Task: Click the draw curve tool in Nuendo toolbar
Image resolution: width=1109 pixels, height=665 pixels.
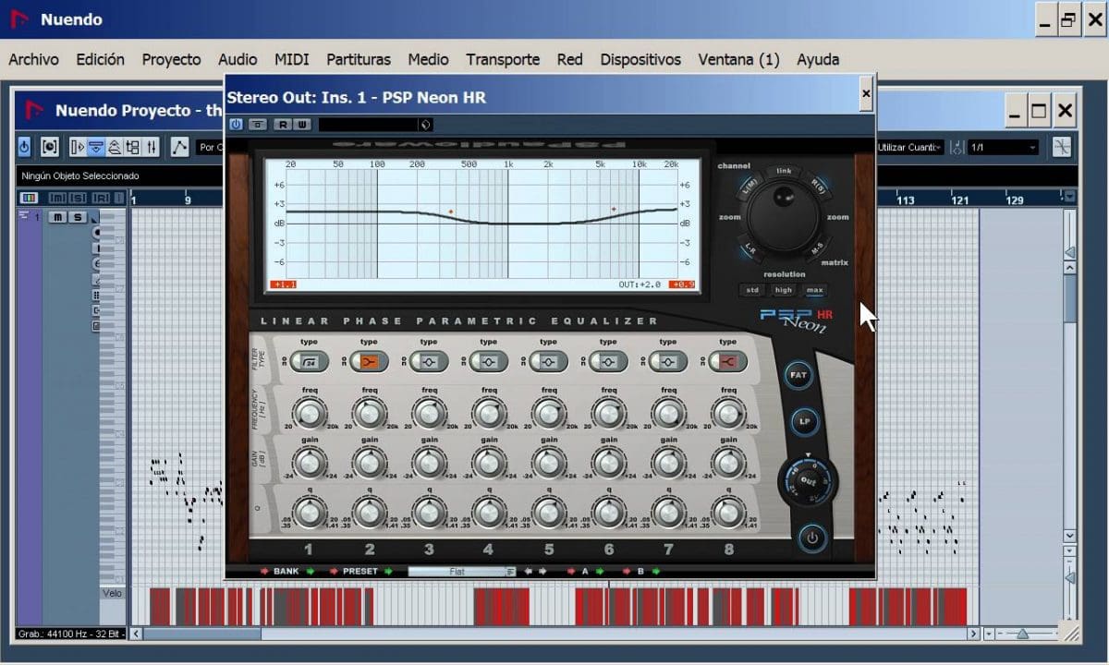Action: 179,147
